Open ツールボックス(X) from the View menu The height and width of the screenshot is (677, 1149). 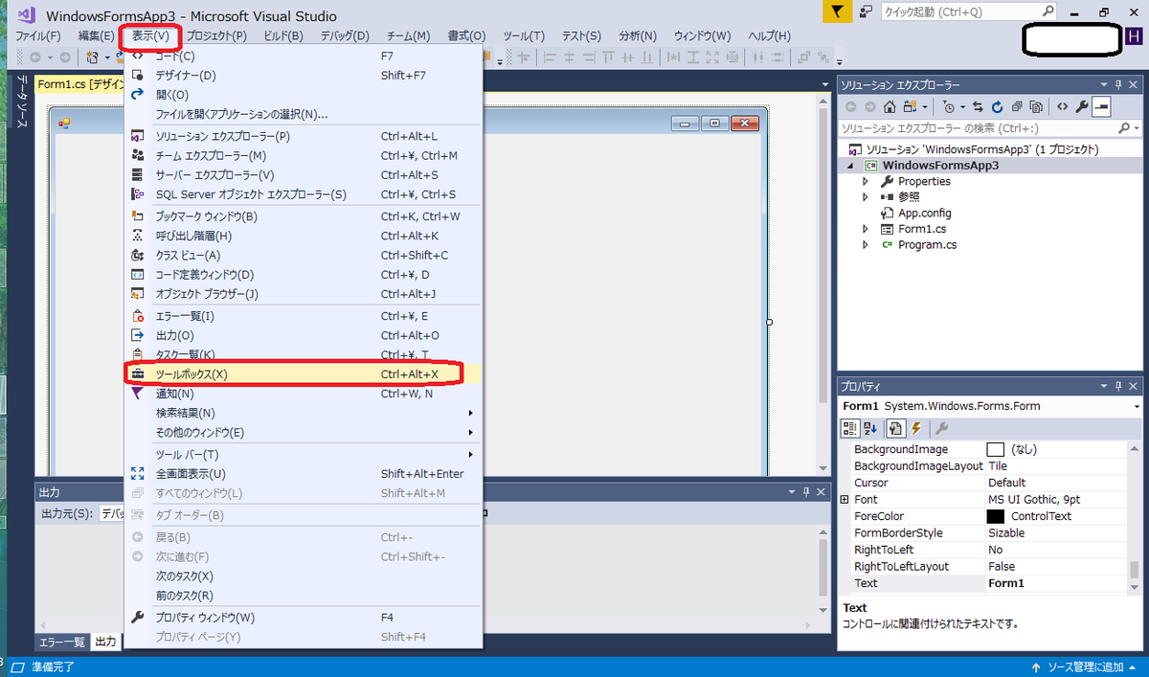coord(304,373)
